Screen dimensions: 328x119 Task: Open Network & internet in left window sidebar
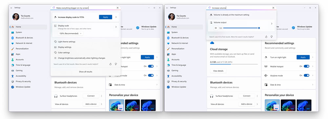pyautogui.click(x=29, y=43)
